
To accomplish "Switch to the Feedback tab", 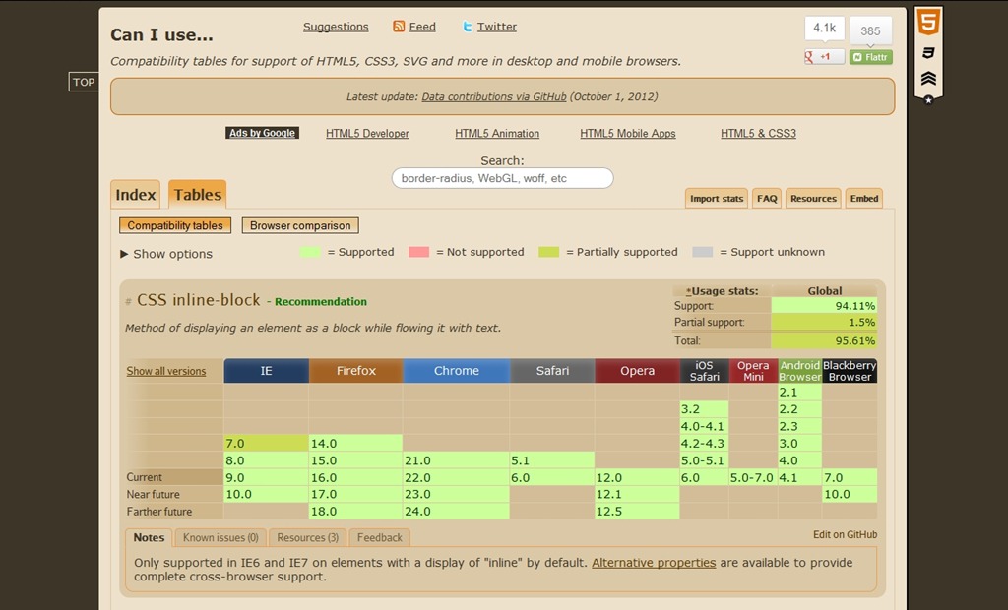I will [379, 537].
